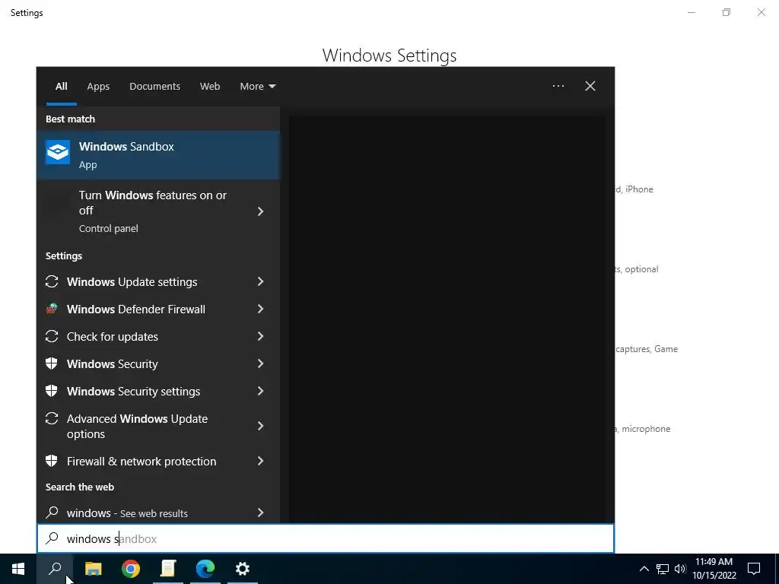
Task: Launch Google Chrome from the taskbar
Action: tap(131, 569)
